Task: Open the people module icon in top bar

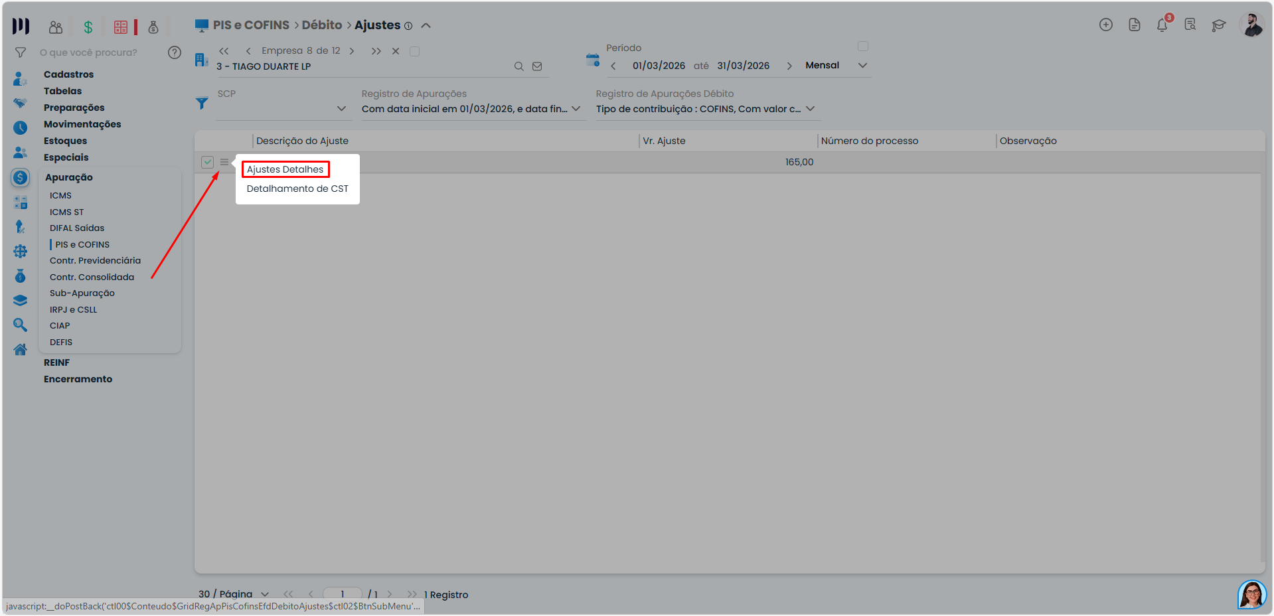Action: coord(56,27)
